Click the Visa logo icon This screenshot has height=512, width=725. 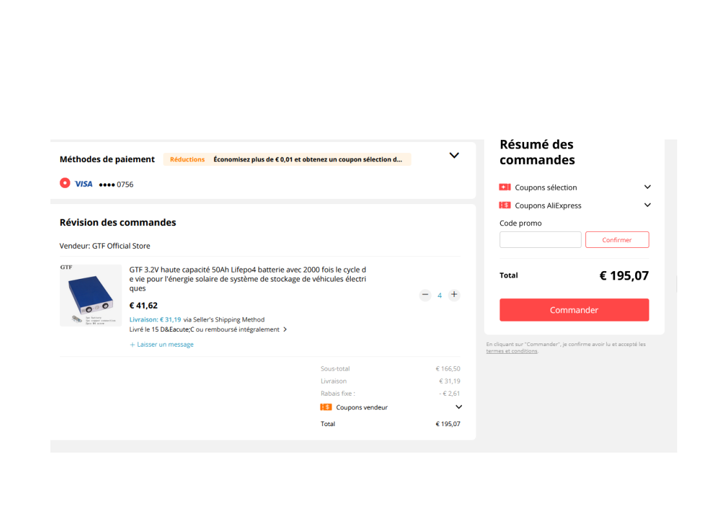[x=83, y=184]
